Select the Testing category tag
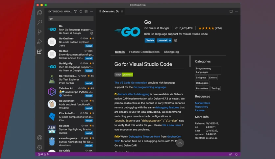This screenshot has height=159, width=275. click(x=215, y=88)
